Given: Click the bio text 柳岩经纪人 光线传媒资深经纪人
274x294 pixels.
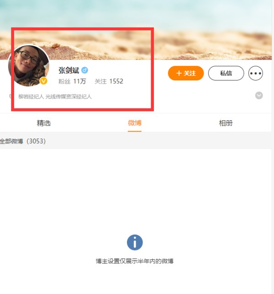Looking at the screenshot, I should [x=55, y=96].
